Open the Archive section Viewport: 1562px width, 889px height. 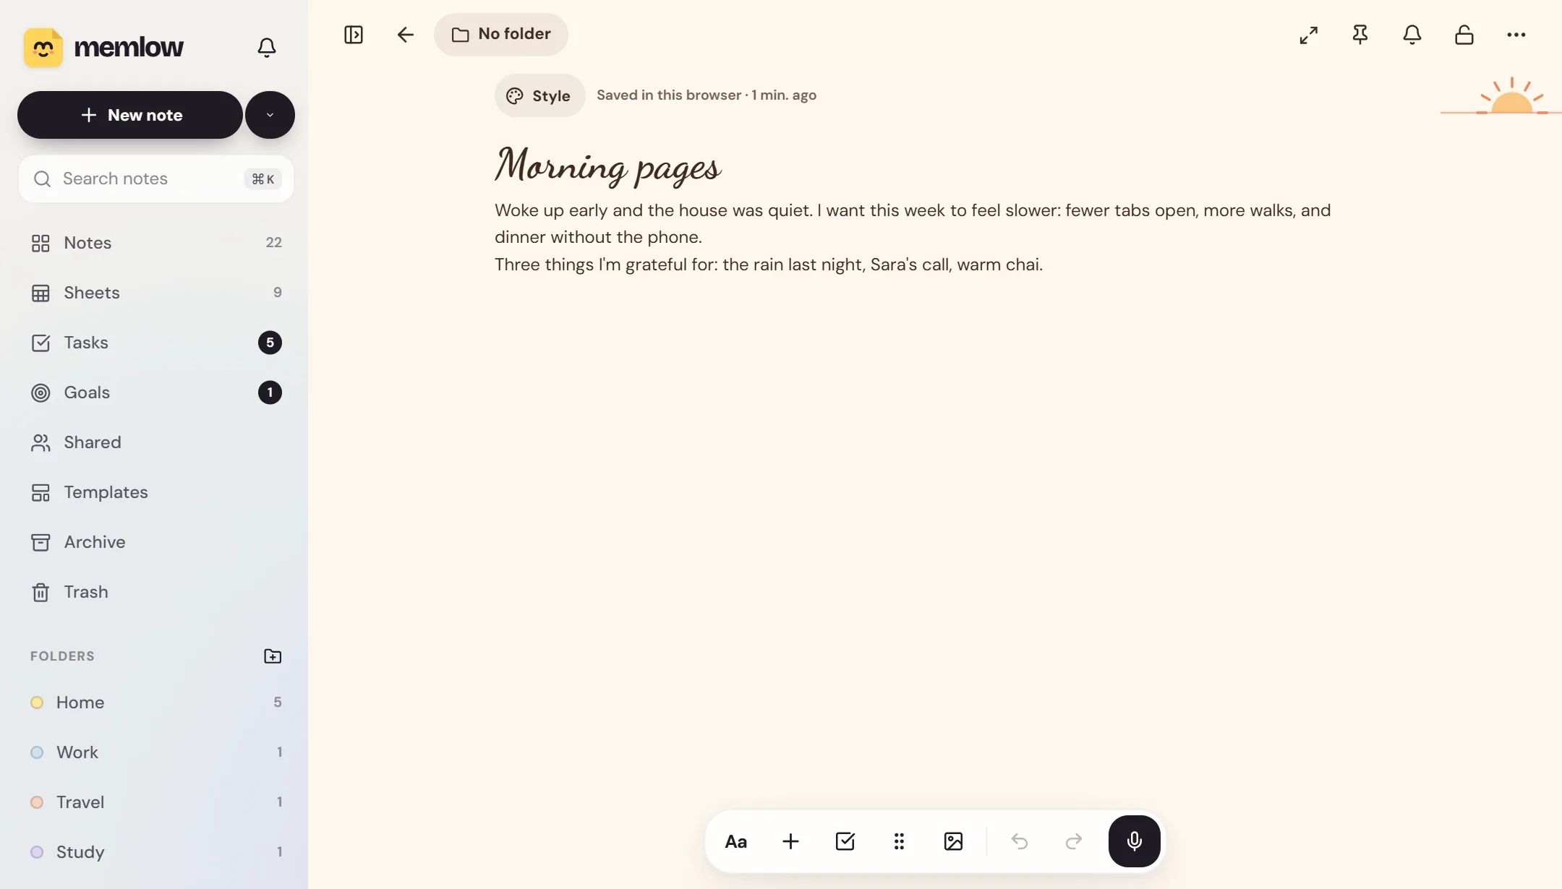tap(156, 542)
